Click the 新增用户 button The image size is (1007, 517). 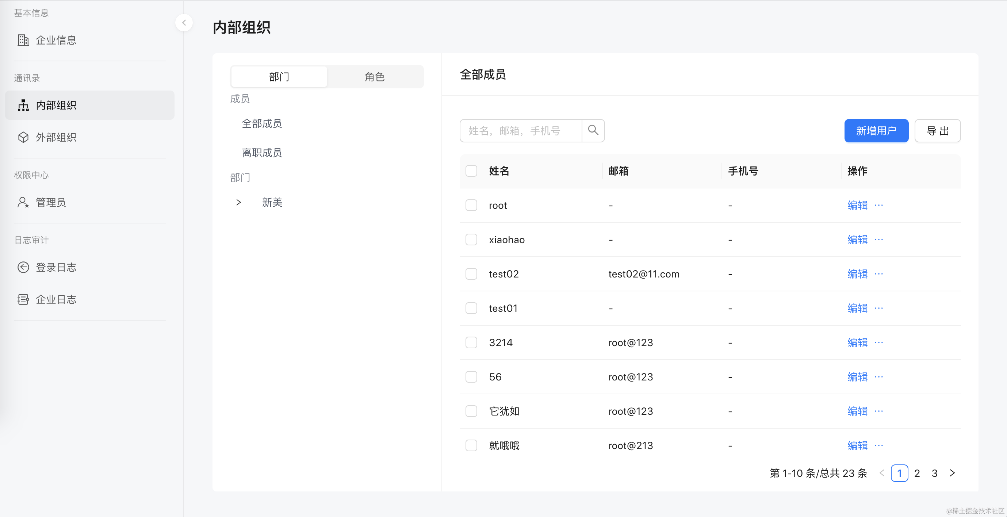[x=876, y=130]
